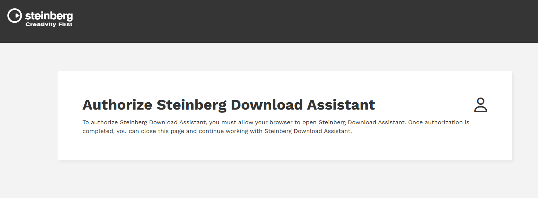Viewport: 538px width, 198px height.
Task: Click the text 'Once authorization is'
Action: point(439,122)
